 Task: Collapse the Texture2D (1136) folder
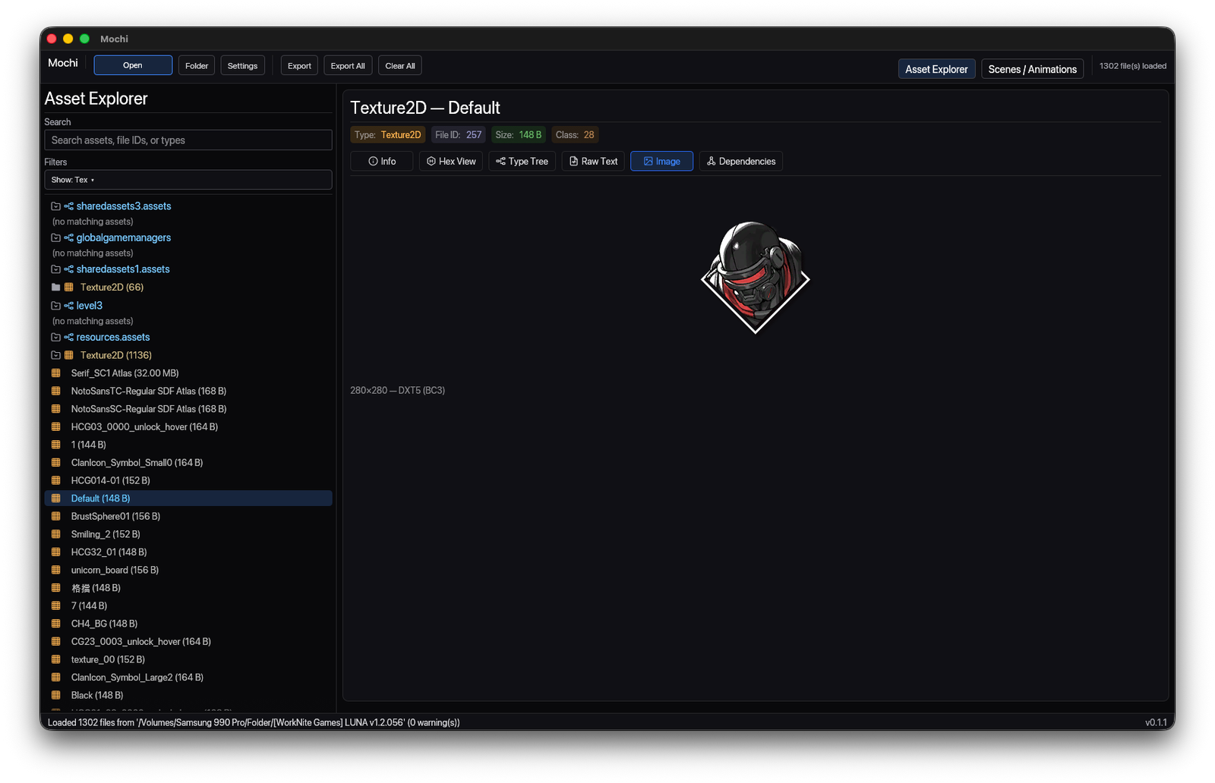[x=55, y=355]
